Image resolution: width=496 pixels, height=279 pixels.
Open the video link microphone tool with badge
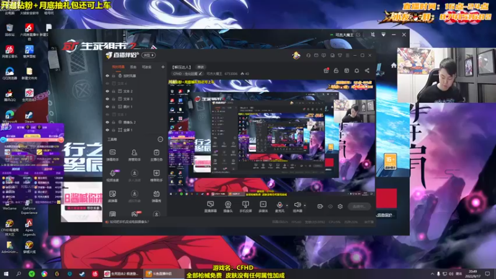pos(112,175)
